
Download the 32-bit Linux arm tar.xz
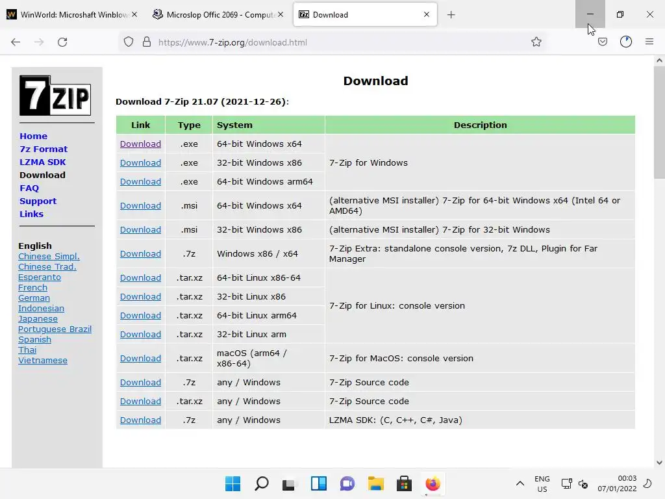(140, 335)
